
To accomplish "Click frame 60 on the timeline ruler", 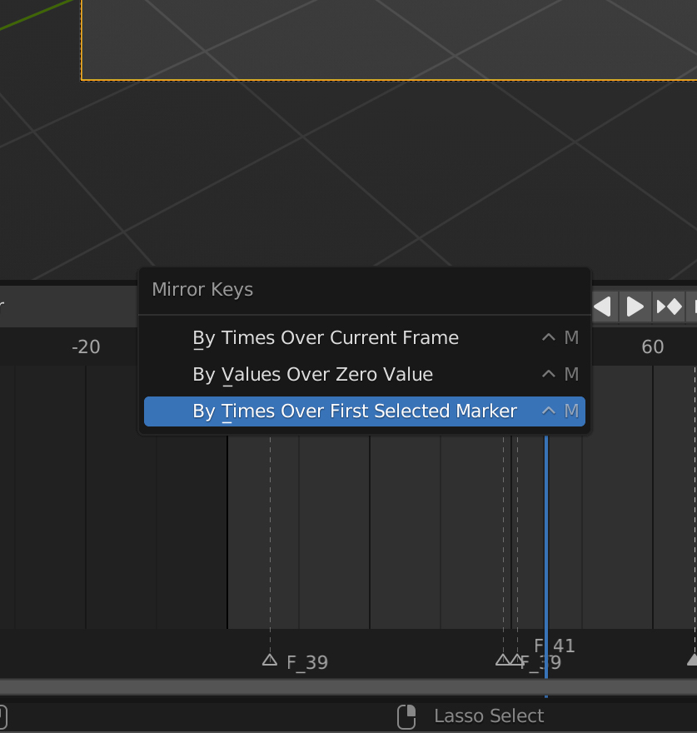I will [653, 347].
